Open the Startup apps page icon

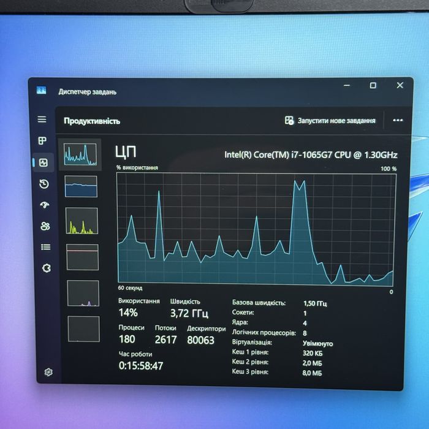(45, 205)
